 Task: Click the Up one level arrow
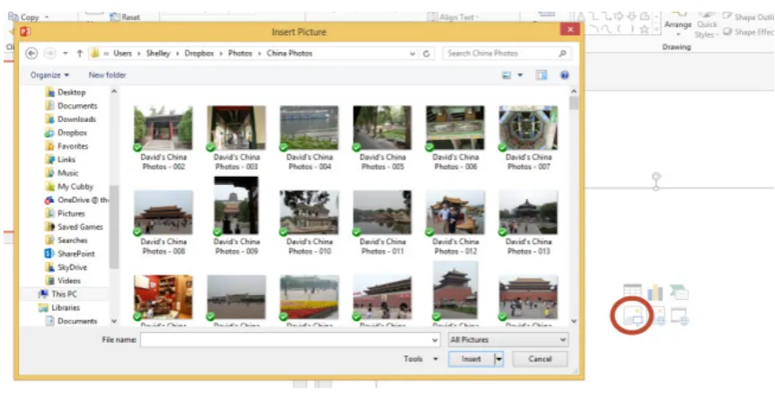pyautogui.click(x=80, y=53)
